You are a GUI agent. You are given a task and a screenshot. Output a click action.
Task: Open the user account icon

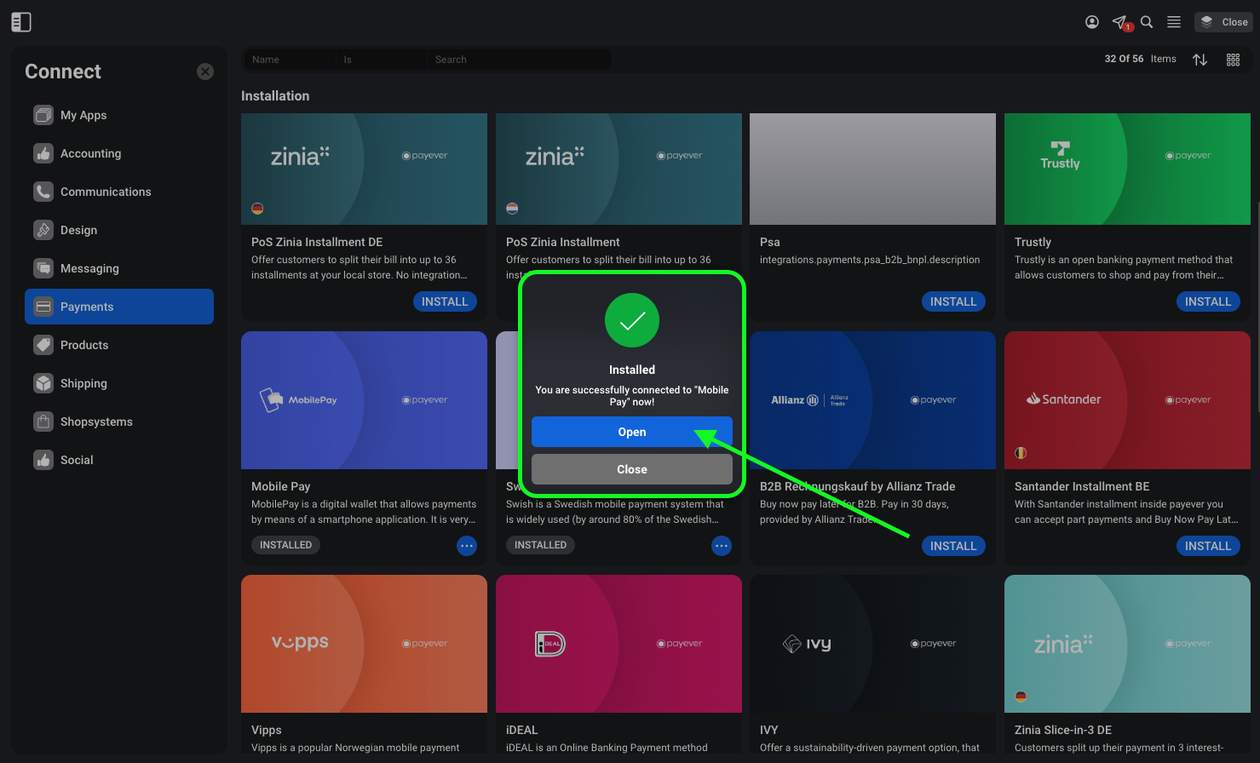(1092, 22)
